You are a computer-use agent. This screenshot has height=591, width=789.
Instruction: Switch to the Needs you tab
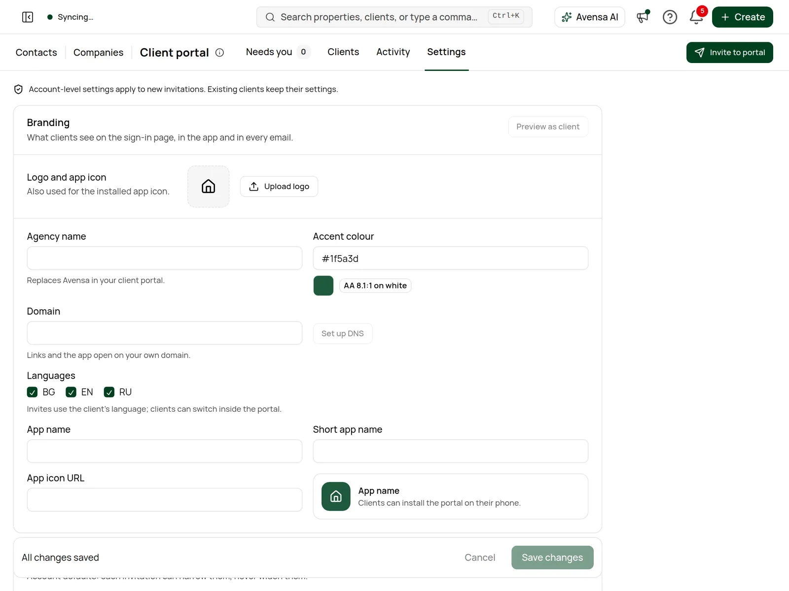pos(278,52)
